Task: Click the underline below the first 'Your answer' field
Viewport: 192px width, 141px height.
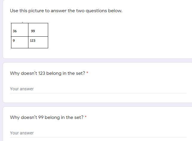Action: coord(98,93)
